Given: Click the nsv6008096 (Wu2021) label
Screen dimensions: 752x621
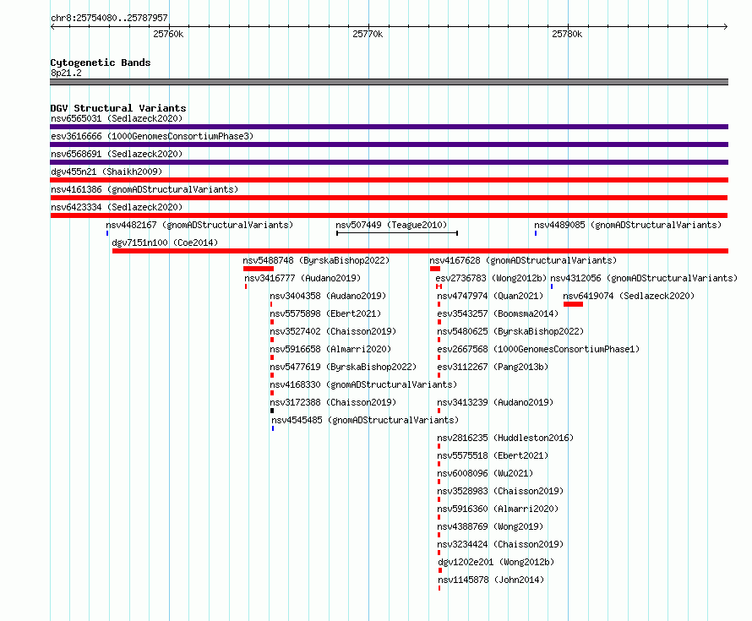Looking at the screenshot, I should click(485, 473).
